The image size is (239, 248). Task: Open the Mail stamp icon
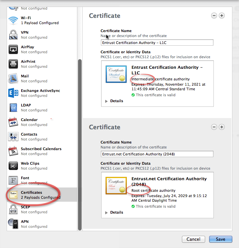tap(13, 78)
